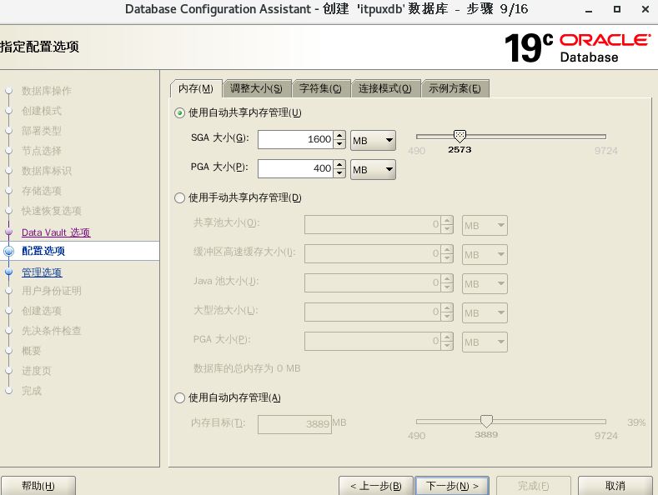The height and width of the screenshot is (495, 658).
Task: Click the 39% memory percentage label
Action: coord(636,422)
